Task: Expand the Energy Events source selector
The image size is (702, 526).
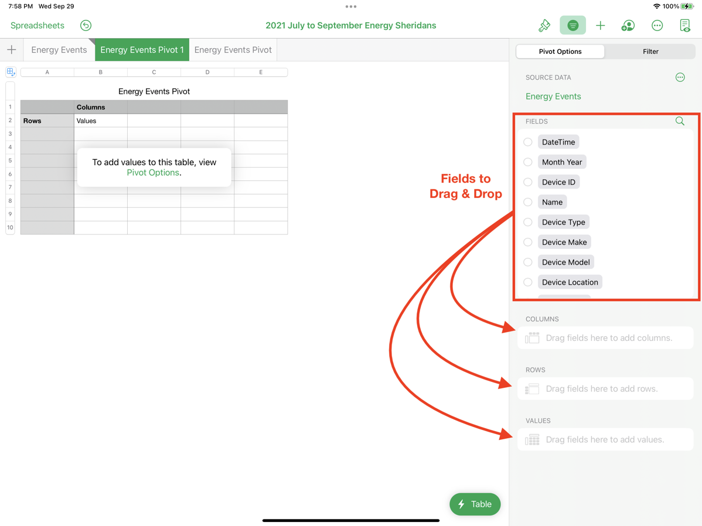Action: coord(553,97)
